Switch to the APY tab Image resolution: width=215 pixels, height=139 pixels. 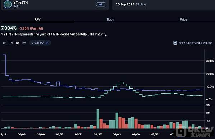(37, 19)
